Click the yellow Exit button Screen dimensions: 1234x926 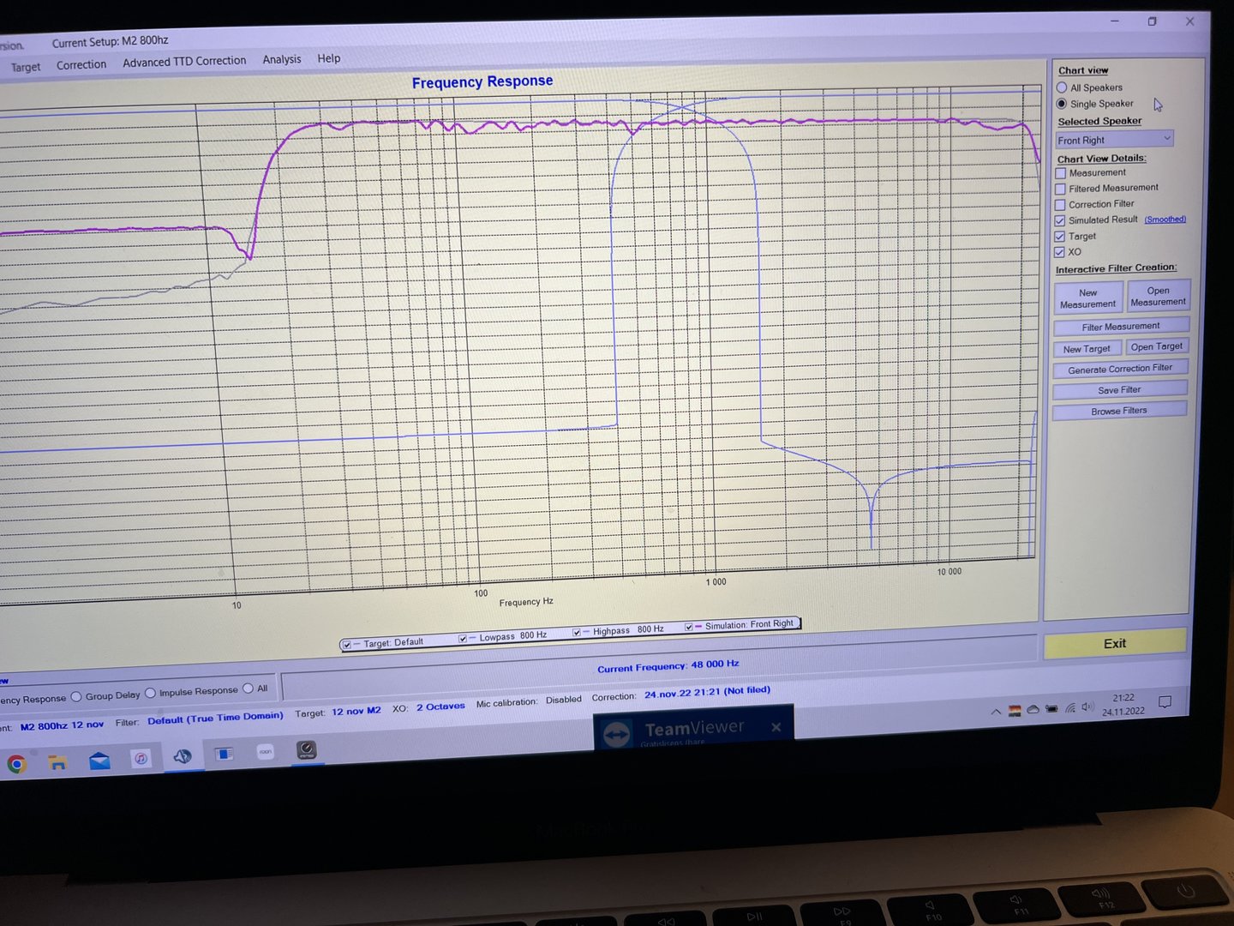point(1115,643)
